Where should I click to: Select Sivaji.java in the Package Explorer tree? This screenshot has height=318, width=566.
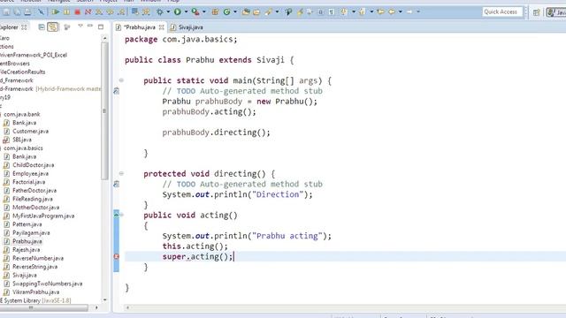click(x=25, y=275)
